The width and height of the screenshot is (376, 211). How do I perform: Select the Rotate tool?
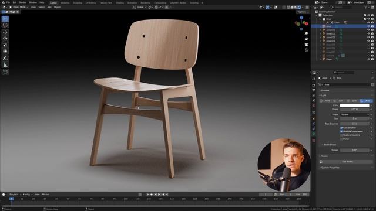click(5, 39)
